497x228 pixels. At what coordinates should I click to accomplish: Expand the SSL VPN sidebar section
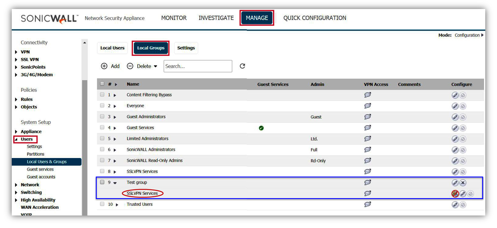16,59
